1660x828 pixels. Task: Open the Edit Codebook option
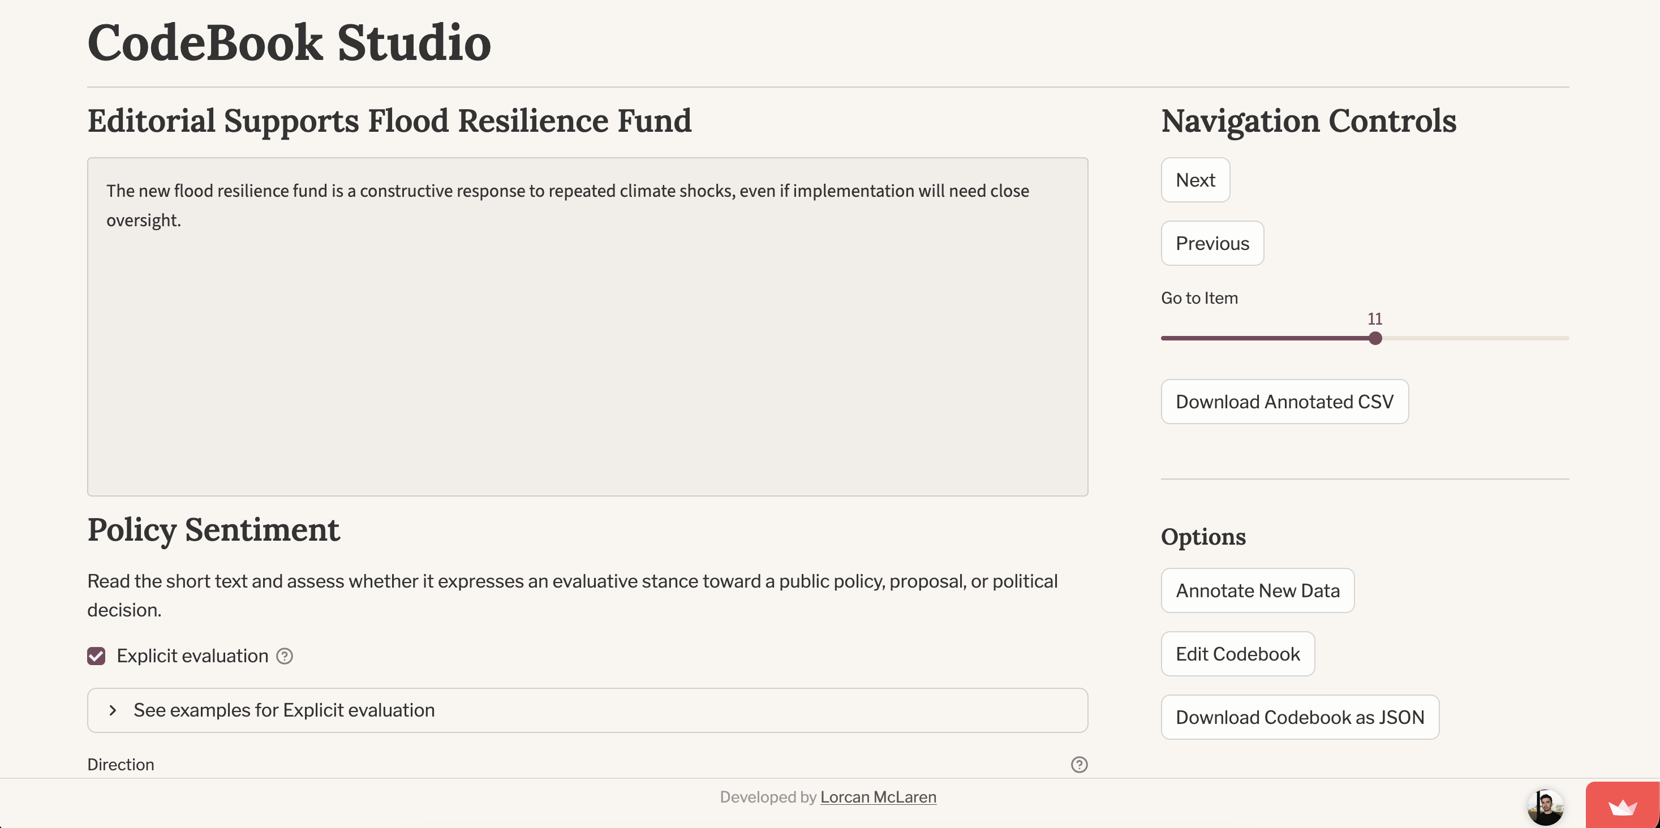click(1237, 654)
